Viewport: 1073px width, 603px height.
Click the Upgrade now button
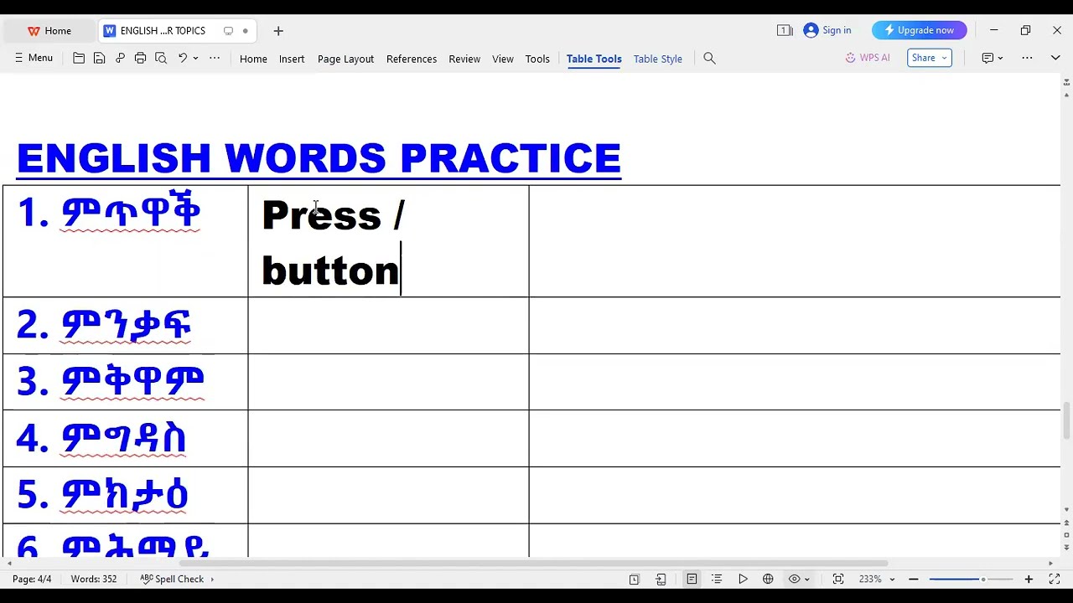coord(920,30)
